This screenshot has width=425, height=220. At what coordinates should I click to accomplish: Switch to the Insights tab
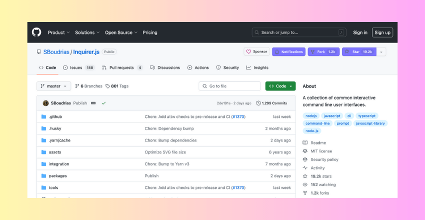click(x=257, y=67)
